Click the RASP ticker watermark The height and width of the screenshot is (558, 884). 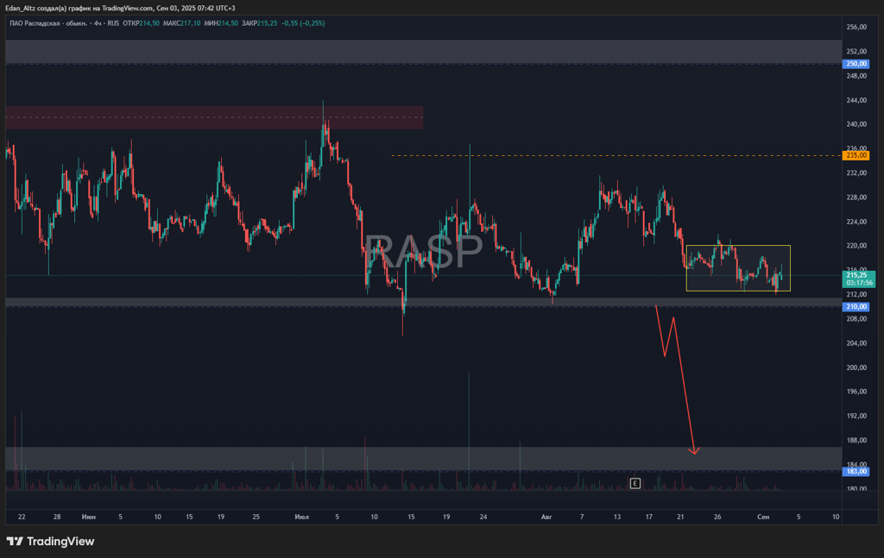tap(423, 252)
